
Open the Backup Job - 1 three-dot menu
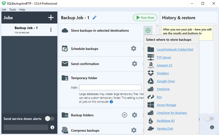click(51, 30)
